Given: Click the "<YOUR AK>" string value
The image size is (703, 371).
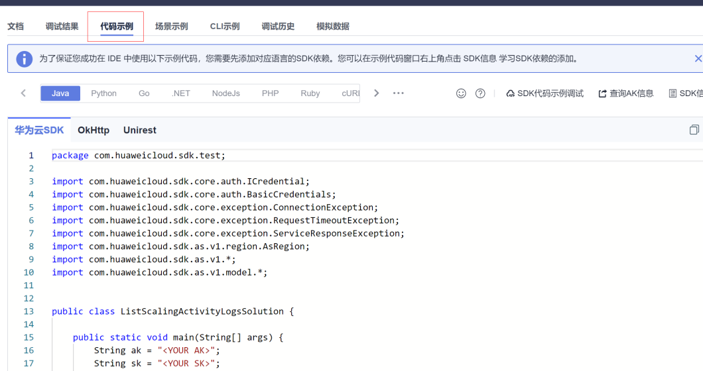Looking at the screenshot, I should pos(186,350).
